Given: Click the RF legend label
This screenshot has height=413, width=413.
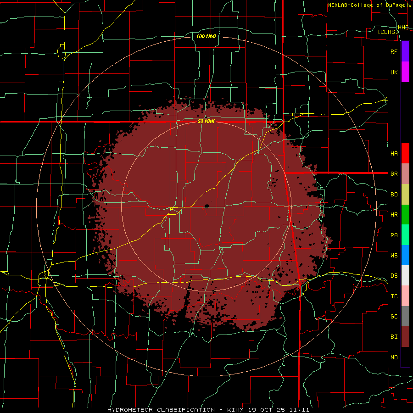Looking at the screenshot, I should [x=394, y=51].
